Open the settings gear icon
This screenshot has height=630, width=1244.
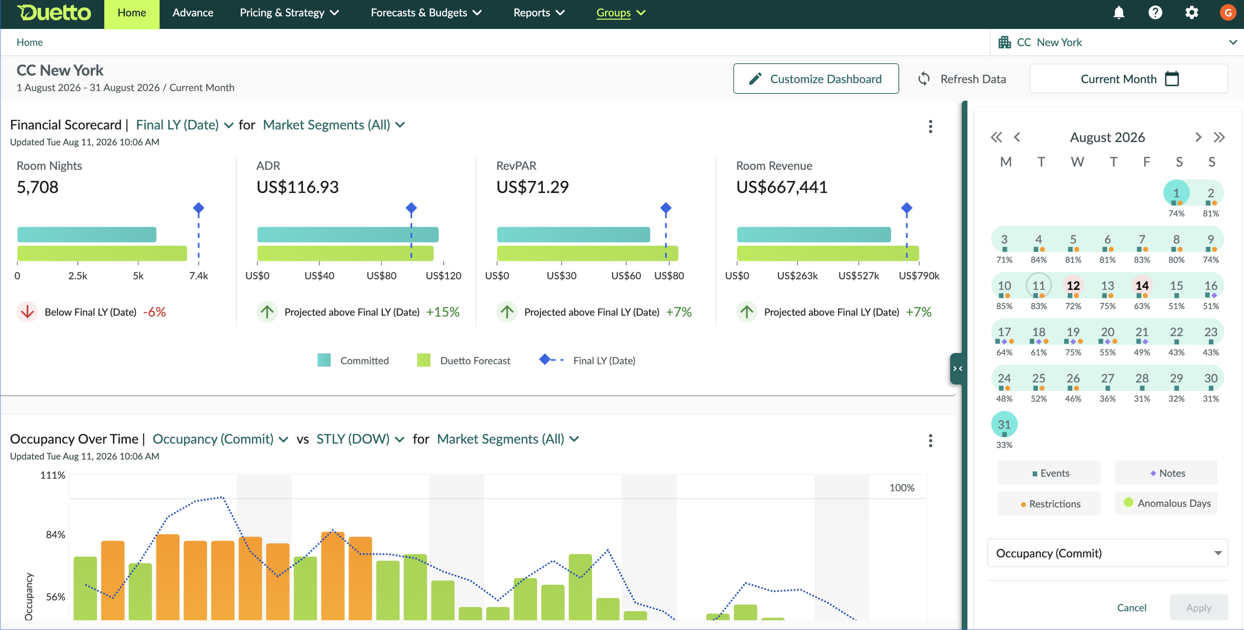click(1191, 12)
